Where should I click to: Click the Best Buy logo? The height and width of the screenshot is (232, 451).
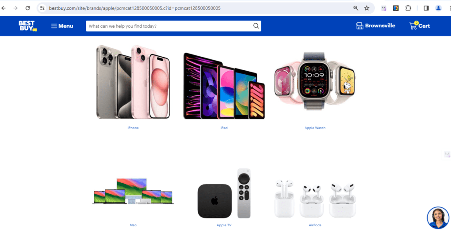click(28, 26)
